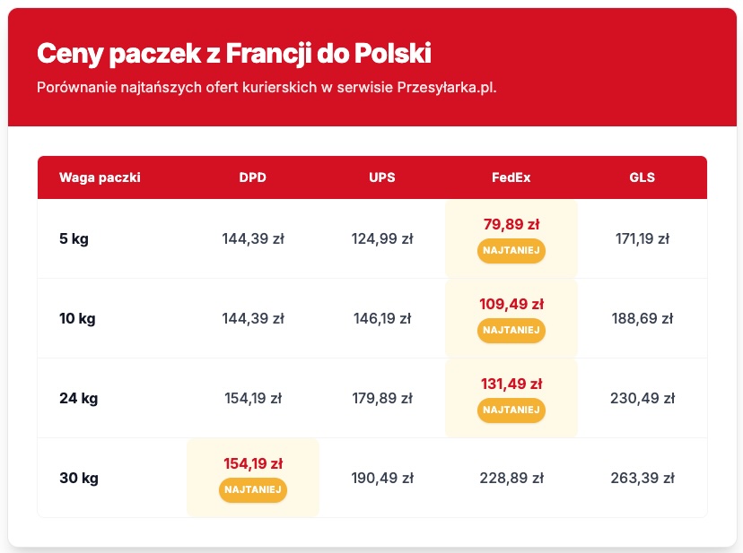This screenshot has height=553, width=743.
Task: Click the FedEx price 109,49 zł
Action: pyautogui.click(x=511, y=304)
